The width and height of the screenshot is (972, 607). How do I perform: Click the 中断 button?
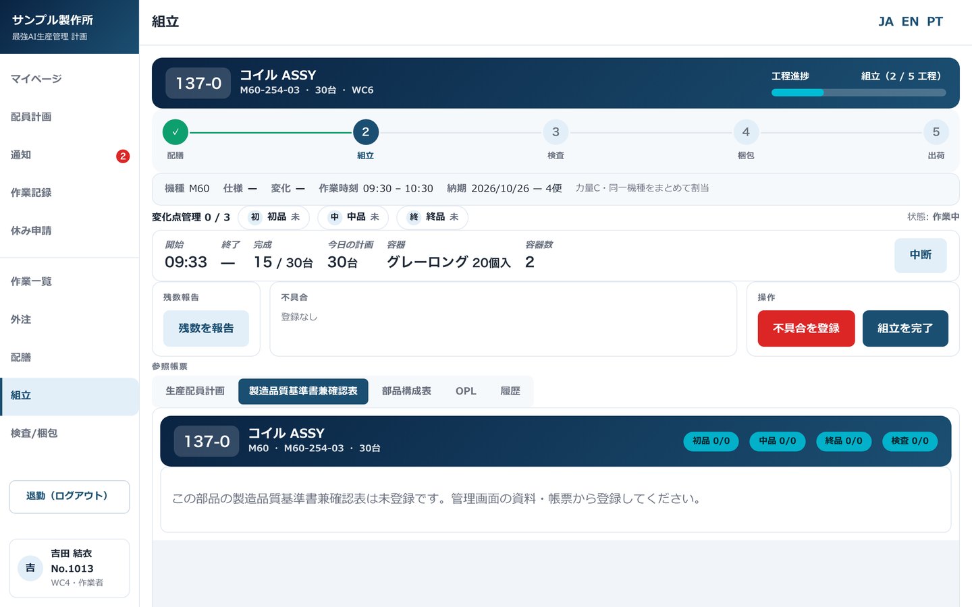point(921,256)
